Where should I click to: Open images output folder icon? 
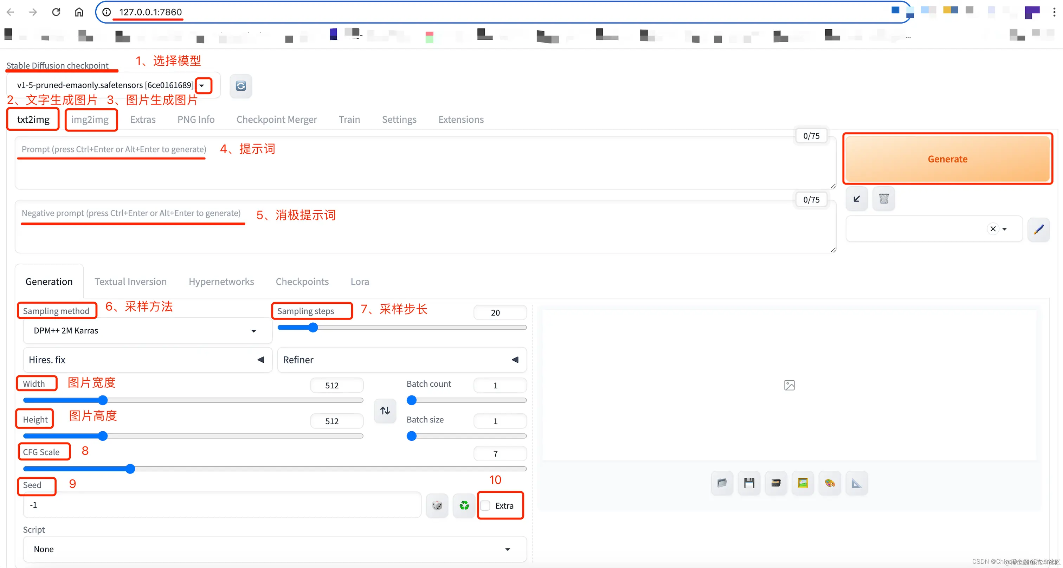(722, 483)
